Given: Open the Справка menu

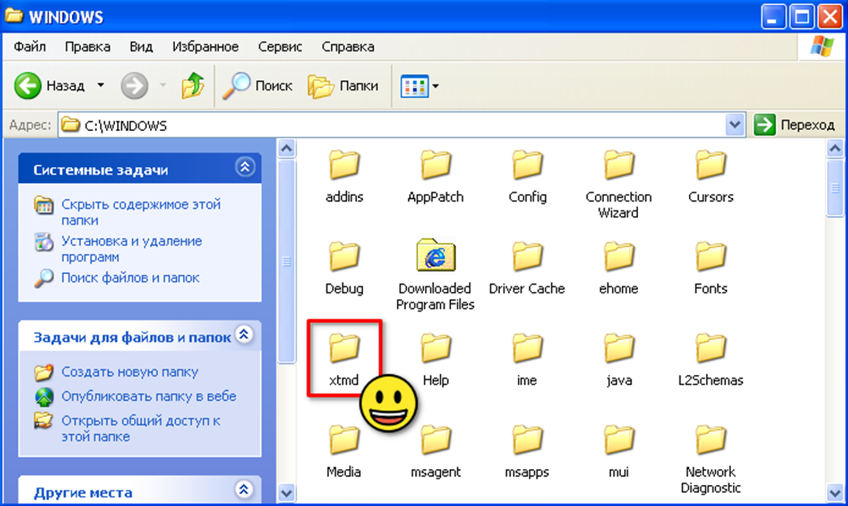Looking at the screenshot, I should click(348, 47).
